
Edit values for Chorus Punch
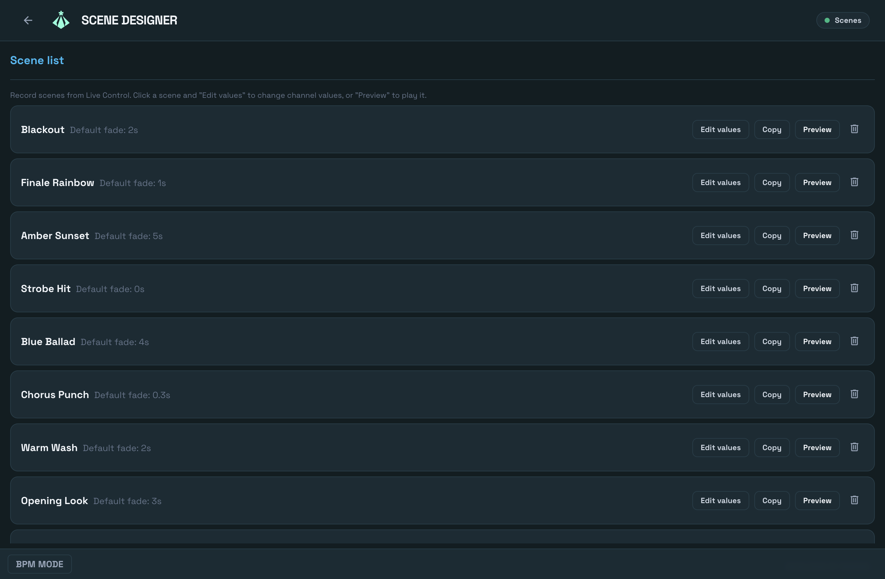tap(720, 395)
